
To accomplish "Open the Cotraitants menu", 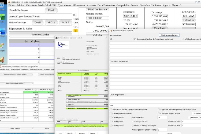I will (x=31, y=5).
